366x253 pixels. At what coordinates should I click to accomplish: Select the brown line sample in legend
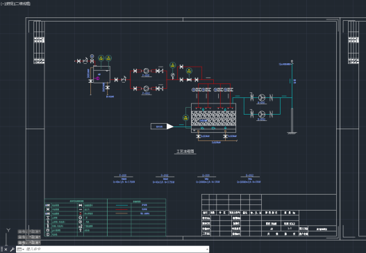click(122, 213)
